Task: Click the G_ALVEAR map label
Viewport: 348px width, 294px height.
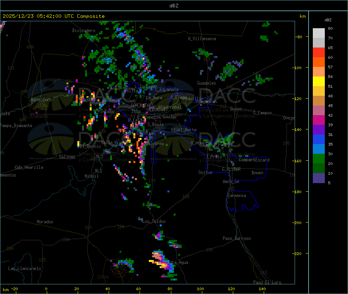Action: pyautogui.click(x=231, y=169)
